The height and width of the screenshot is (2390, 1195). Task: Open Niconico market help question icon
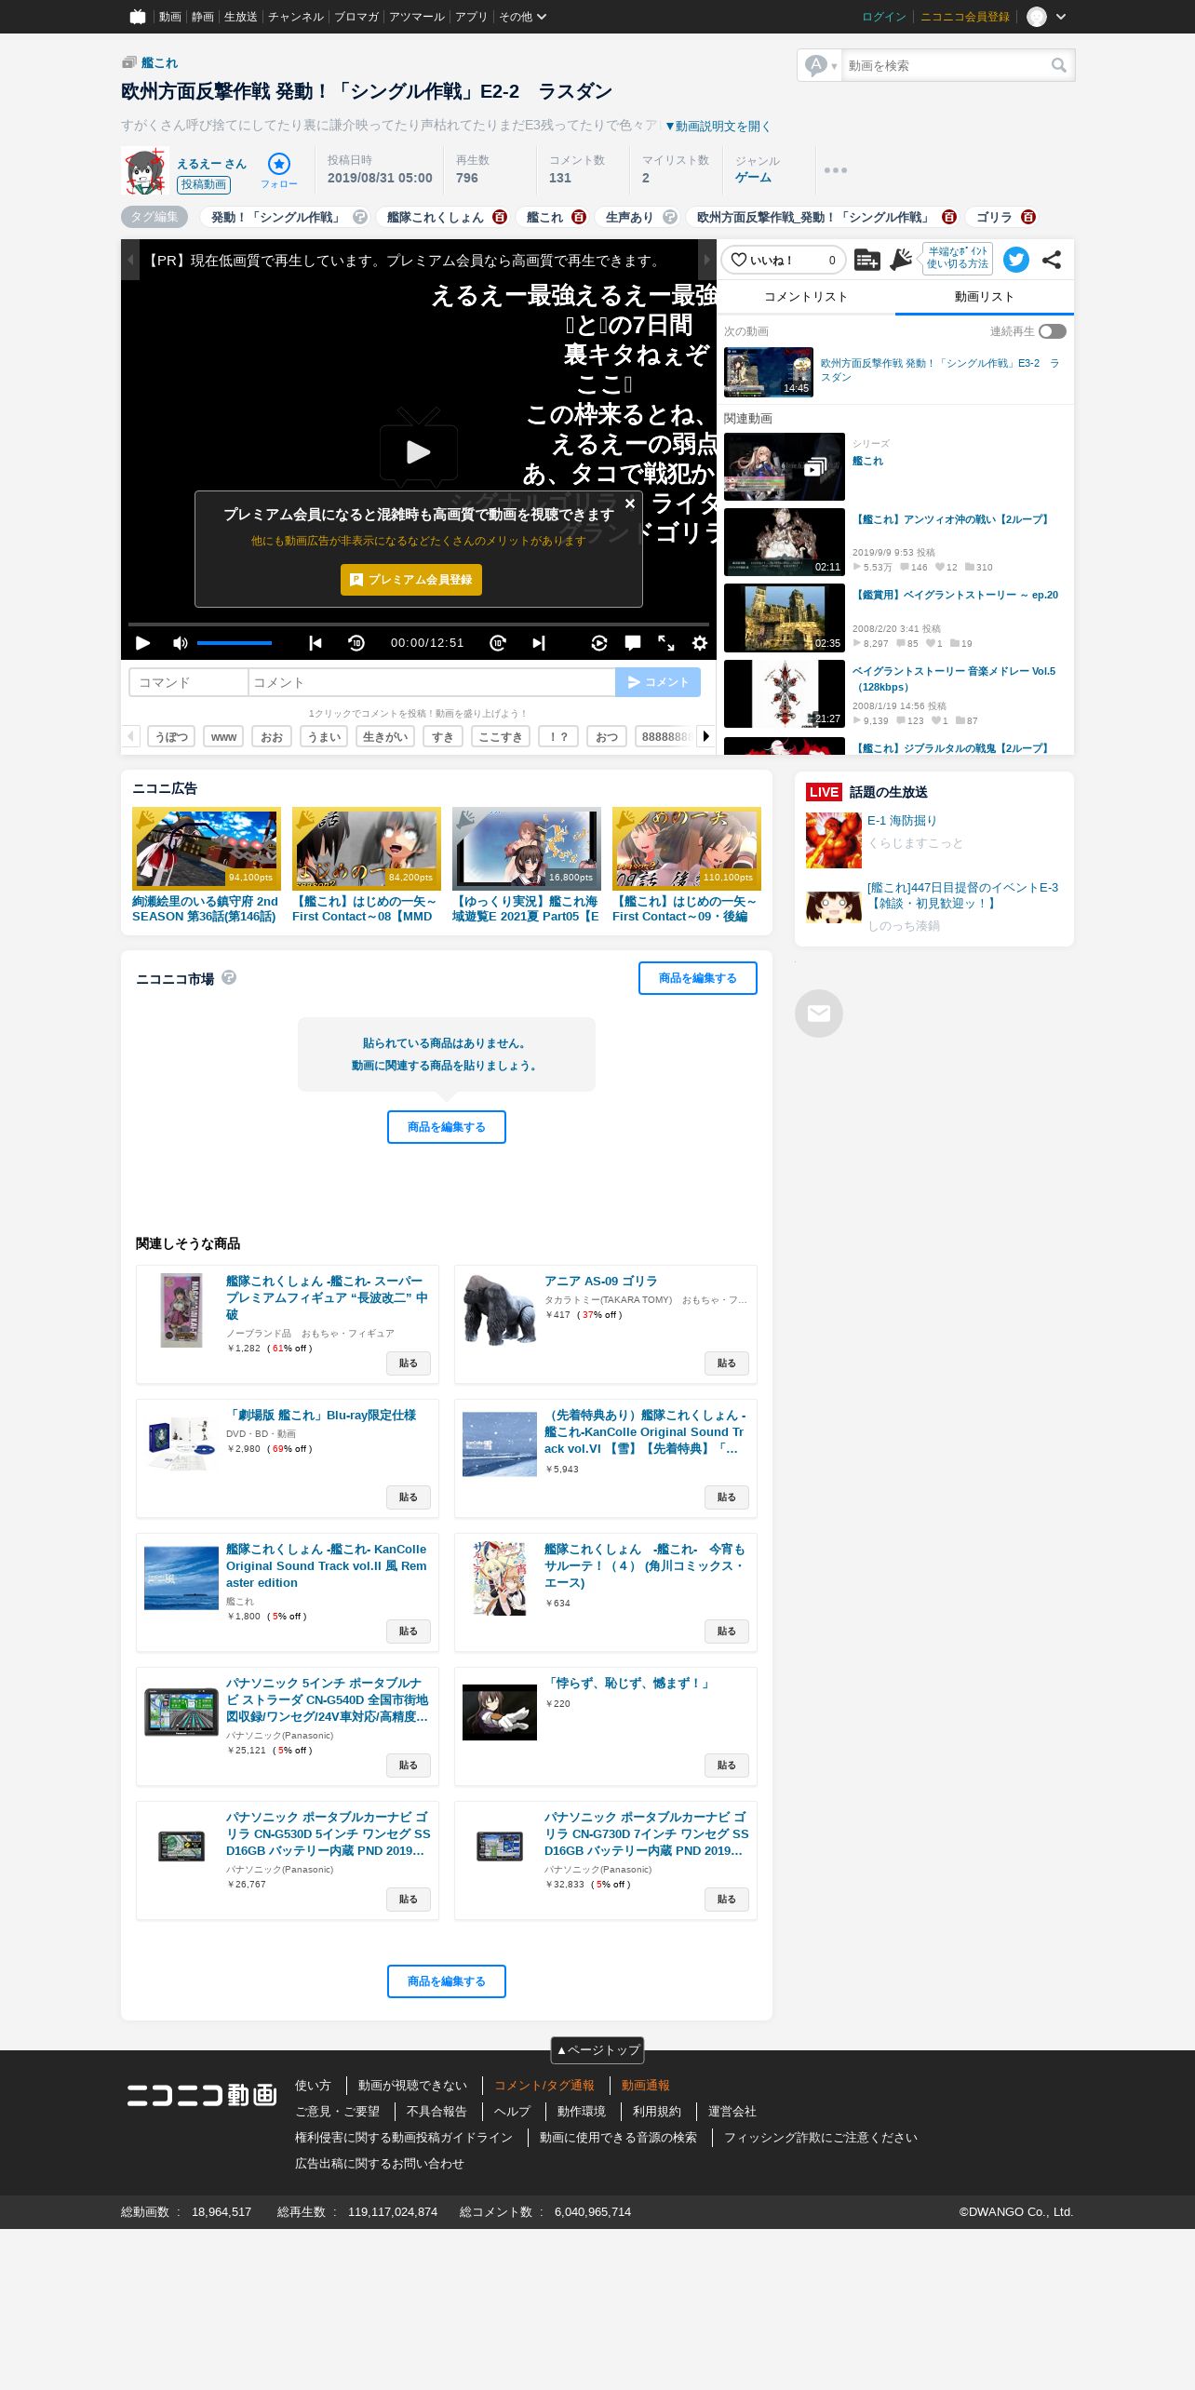point(229,977)
